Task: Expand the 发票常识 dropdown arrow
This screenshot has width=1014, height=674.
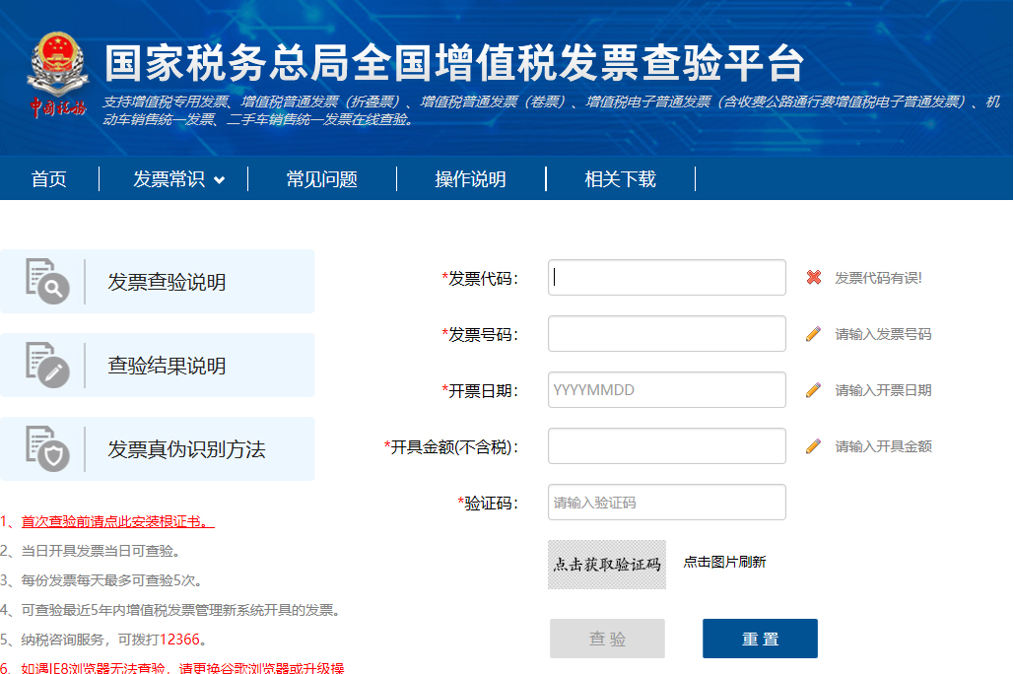Action: (219, 180)
